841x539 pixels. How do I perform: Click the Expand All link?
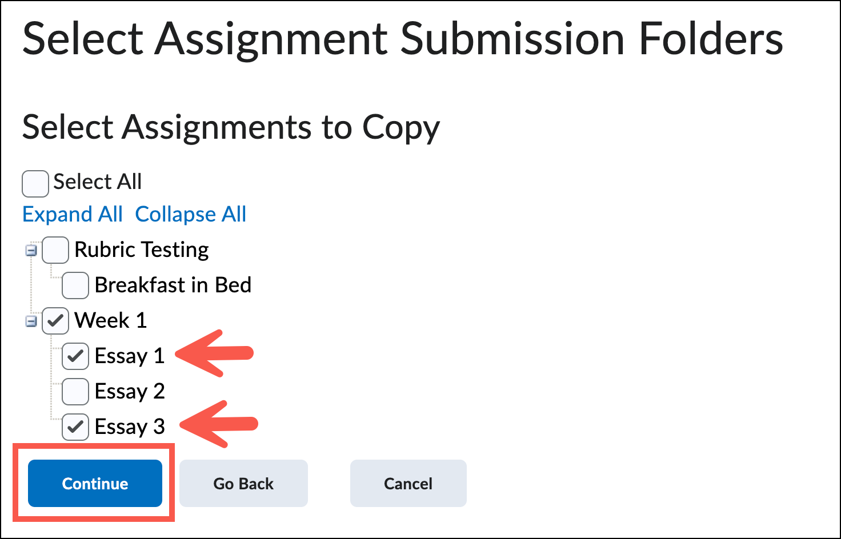tap(73, 215)
